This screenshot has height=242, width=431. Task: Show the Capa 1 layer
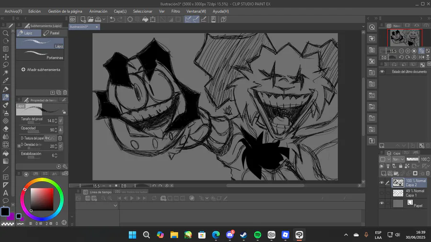coord(382,193)
